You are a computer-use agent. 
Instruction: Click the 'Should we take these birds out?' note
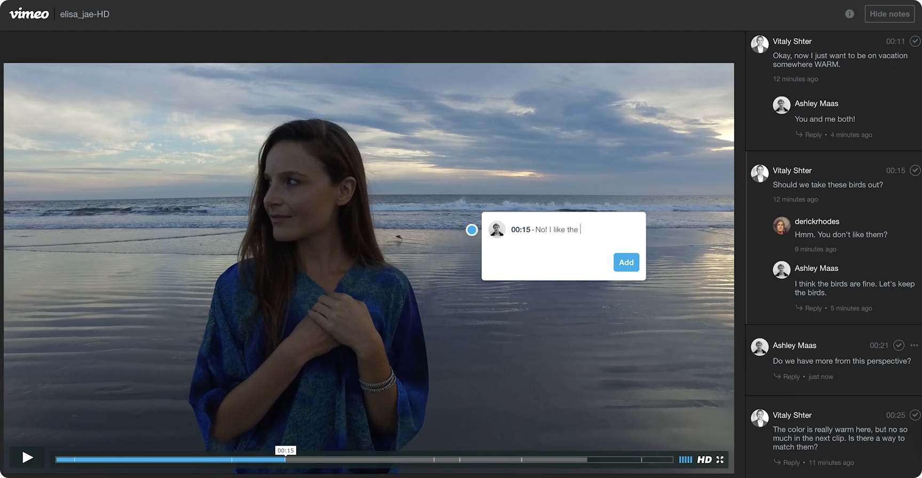click(x=828, y=185)
